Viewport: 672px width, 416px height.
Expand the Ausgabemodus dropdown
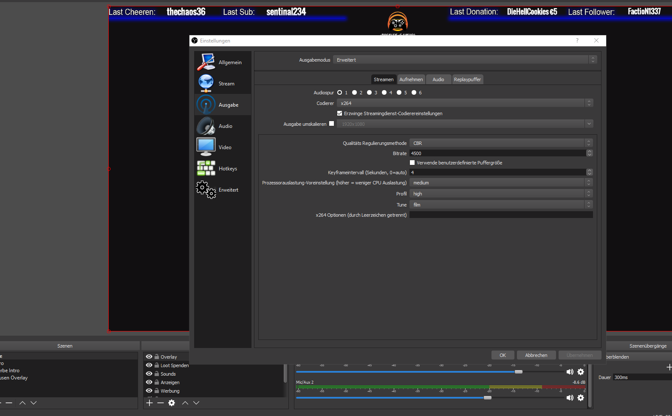click(x=465, y=60)
